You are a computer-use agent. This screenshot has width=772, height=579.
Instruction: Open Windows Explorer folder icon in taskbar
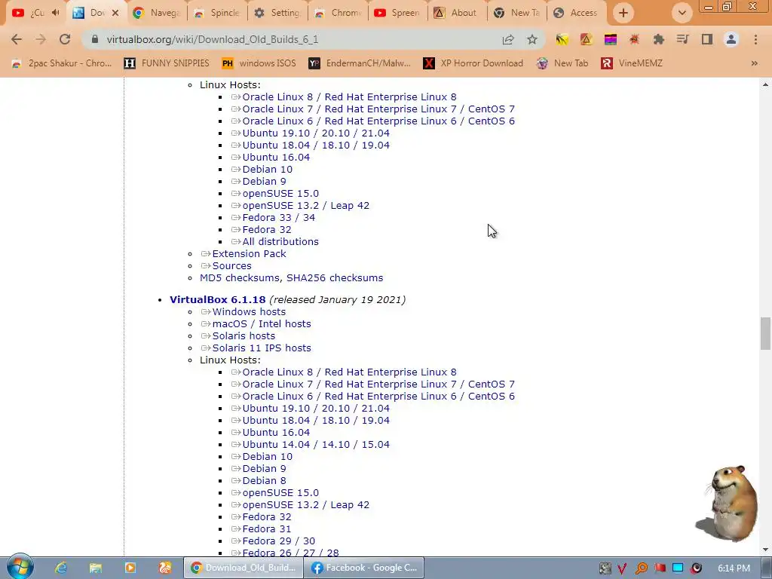point(96,568)
